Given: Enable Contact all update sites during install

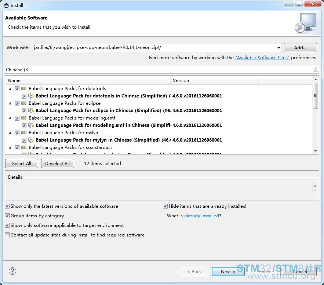Looking at the screenshot, I should pyautogui.click(x=7, y=235).
